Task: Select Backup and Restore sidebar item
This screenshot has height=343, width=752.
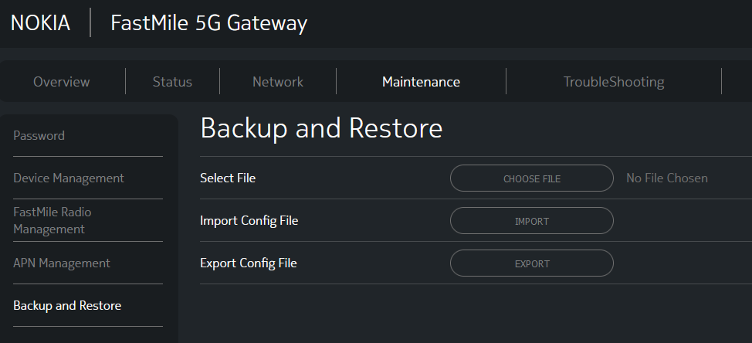Action: [x=67, y=306]
